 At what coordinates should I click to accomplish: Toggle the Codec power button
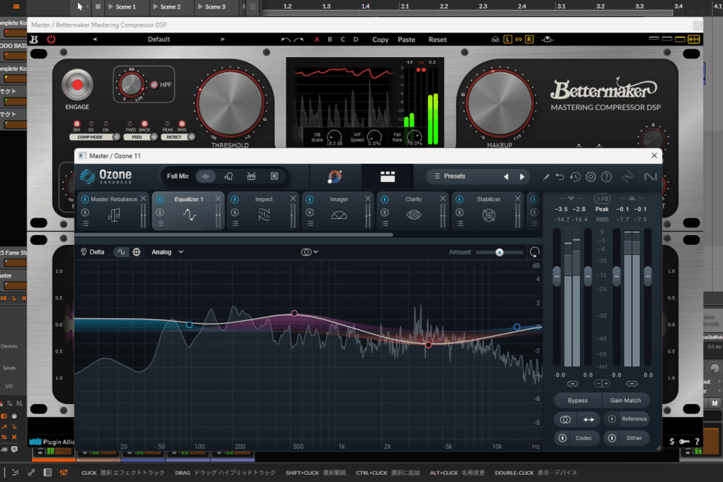coord(562,438)
